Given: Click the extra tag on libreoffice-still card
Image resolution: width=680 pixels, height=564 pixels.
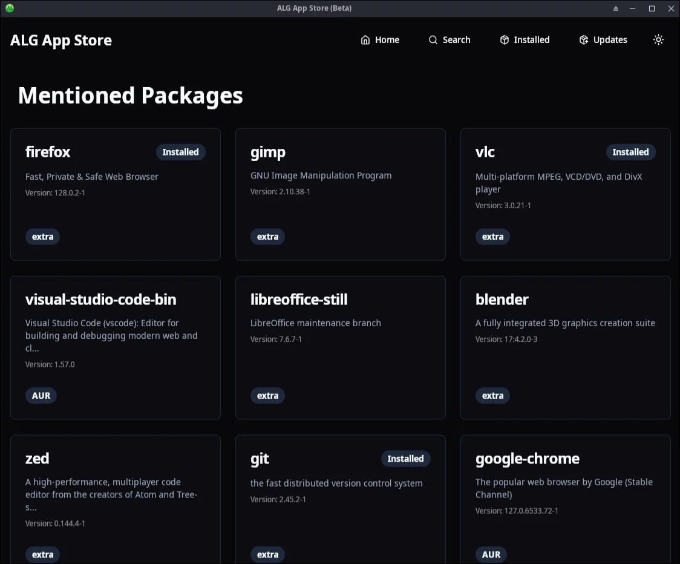Looking at the screenshot, I should 267,396.
